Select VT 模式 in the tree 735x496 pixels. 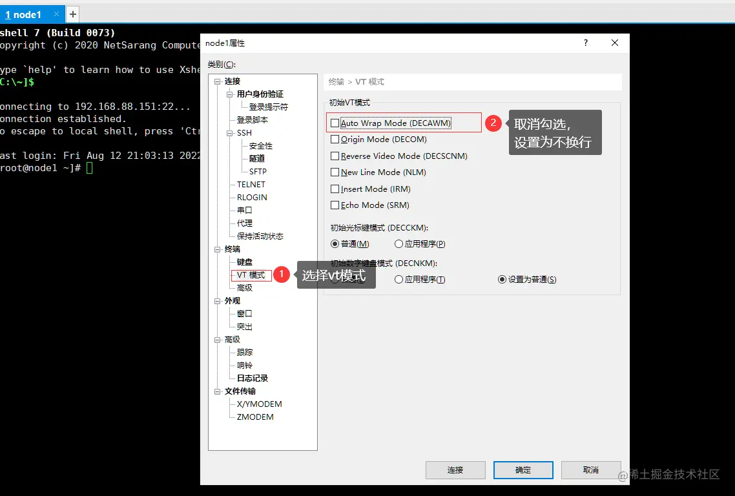(x=251, y=274)
